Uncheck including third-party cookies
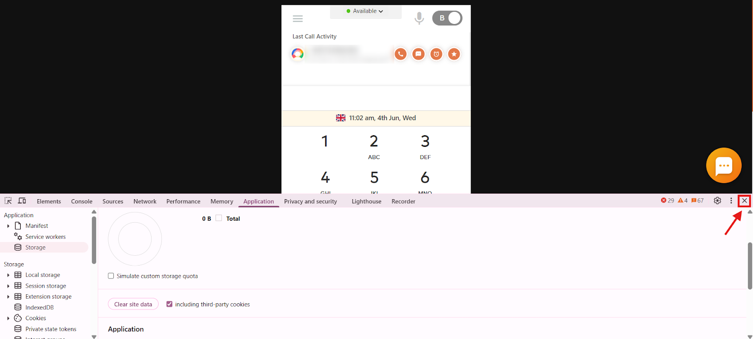Screen dimensions: 753x339 click(169, 304)
